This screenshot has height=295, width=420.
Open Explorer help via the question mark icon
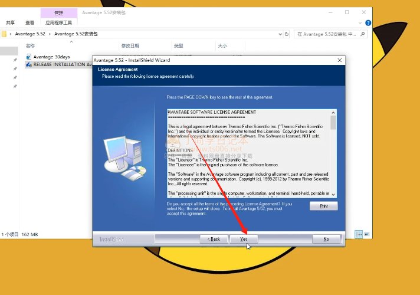pyautogui.click(x=368, y=23)
